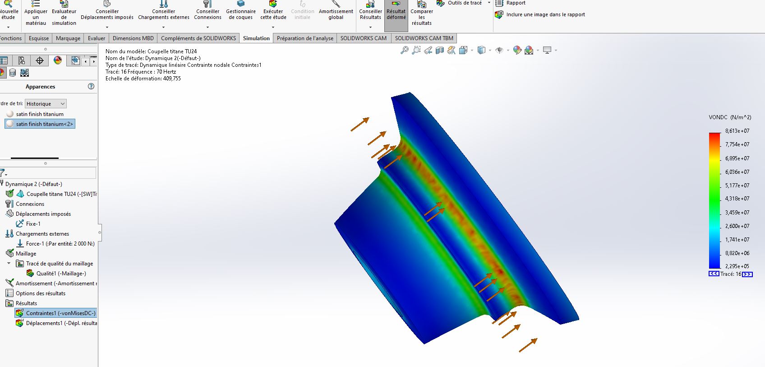Go to next plot step arrow
This screenshot has height=367, width=765.
coord(747,274)
